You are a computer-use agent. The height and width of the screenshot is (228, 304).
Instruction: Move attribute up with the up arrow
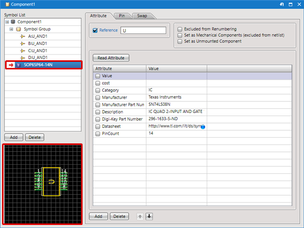click(140, 216)
